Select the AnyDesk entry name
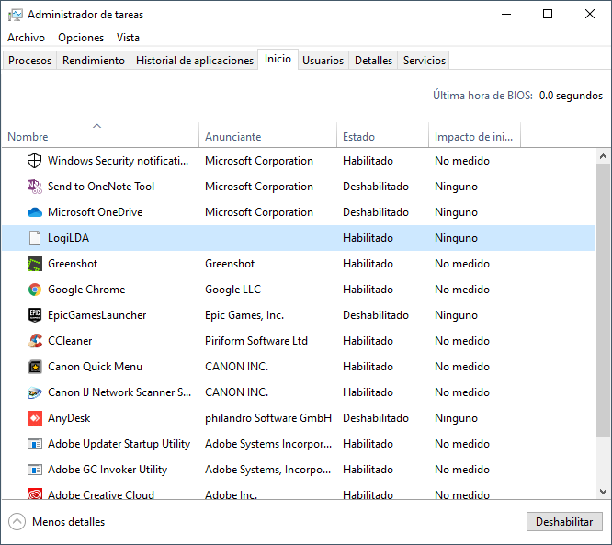 click(x=69, y=418)
